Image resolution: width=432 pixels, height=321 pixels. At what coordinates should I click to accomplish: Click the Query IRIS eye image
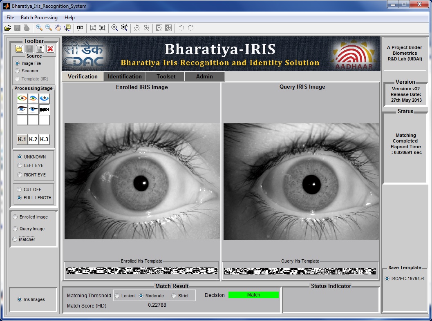[301, 181]
